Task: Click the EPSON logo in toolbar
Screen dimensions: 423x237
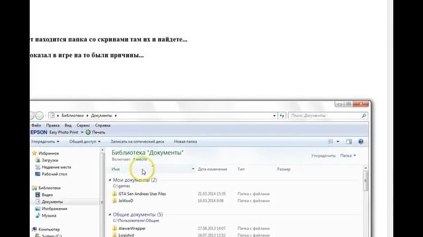Action: (x=39, y=132)
